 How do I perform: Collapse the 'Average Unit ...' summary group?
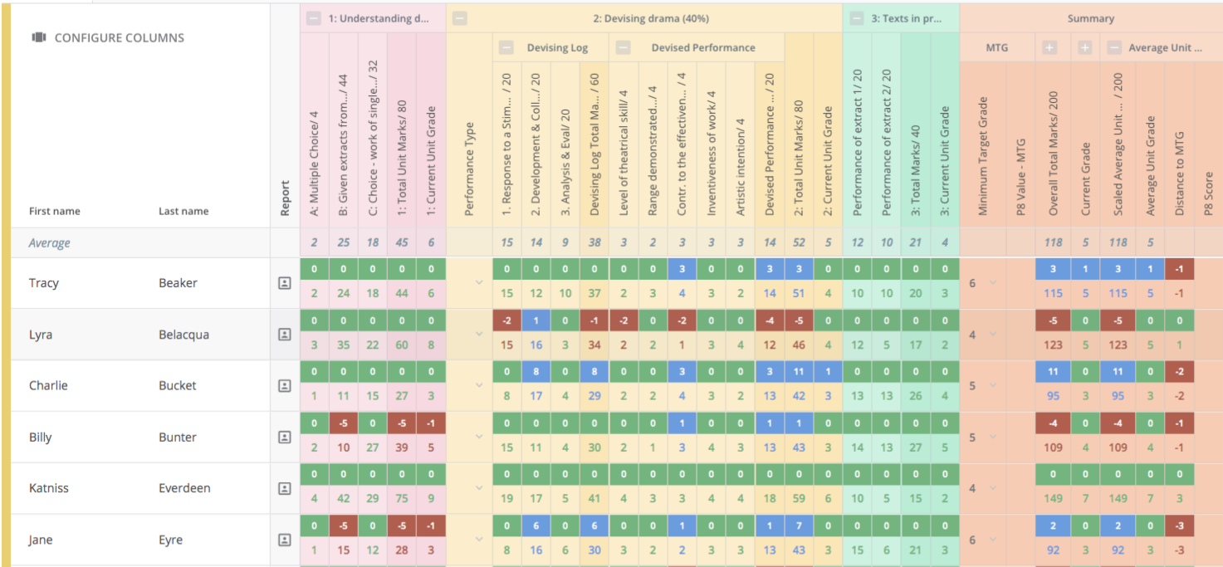[x=1114, y=48]
